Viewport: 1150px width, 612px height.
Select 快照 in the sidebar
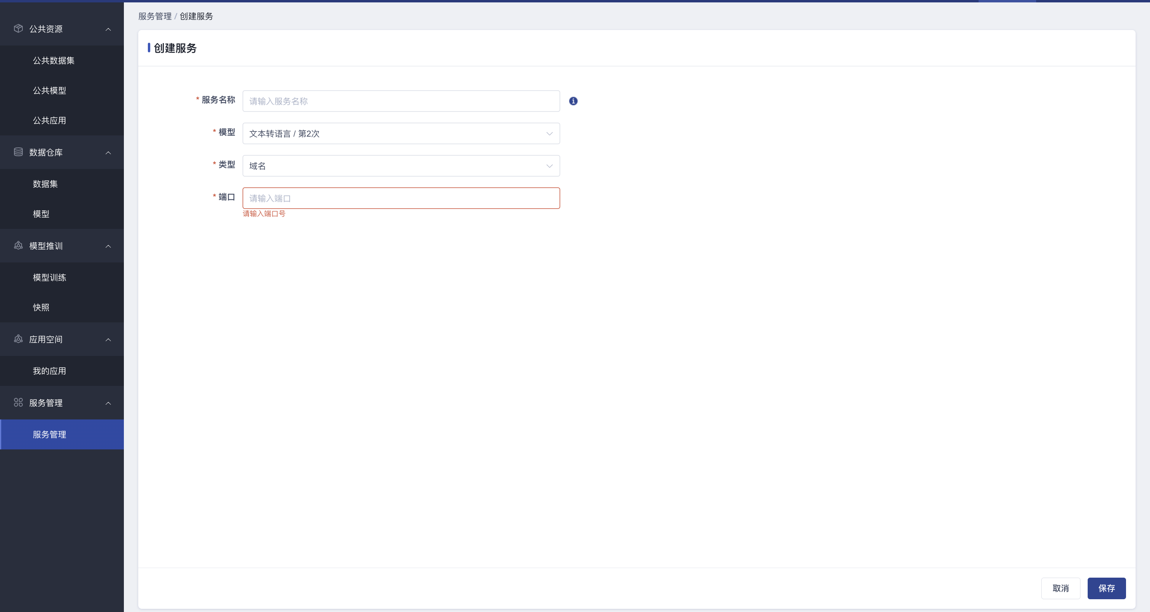[41, 308]
